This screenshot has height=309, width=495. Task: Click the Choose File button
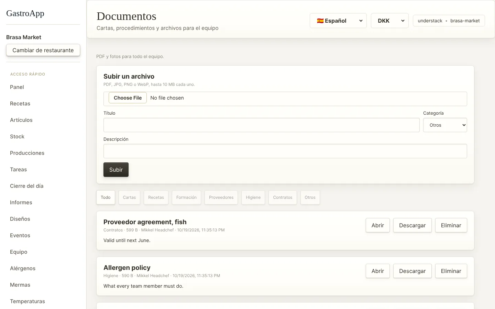128,98
